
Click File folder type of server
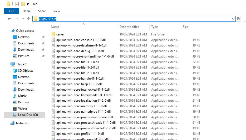tap(158, 34)
